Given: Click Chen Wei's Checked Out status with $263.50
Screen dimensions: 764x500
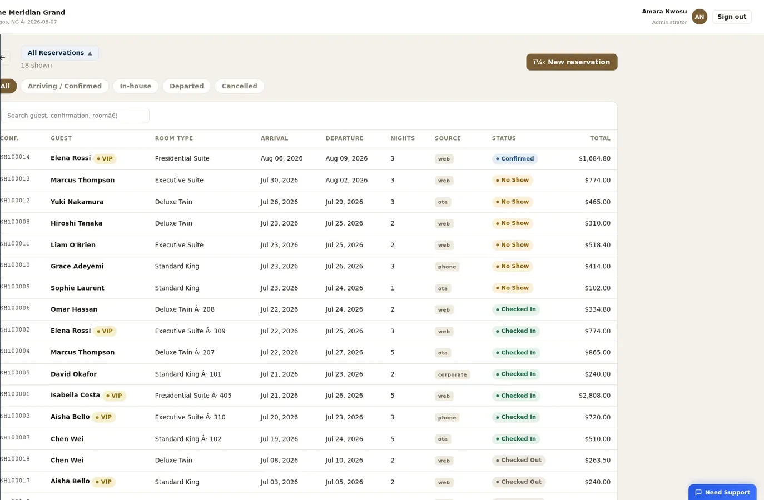Looking at the screenshot, I should click(x=519, y=460).
